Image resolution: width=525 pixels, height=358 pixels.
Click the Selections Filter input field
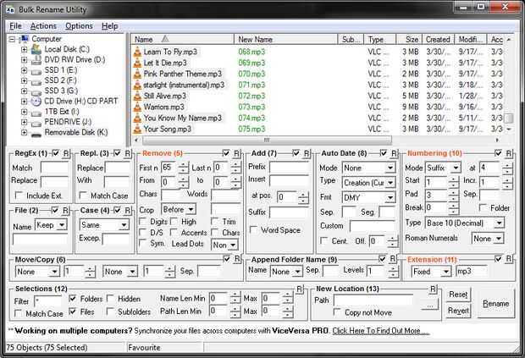tap(48, 301)
